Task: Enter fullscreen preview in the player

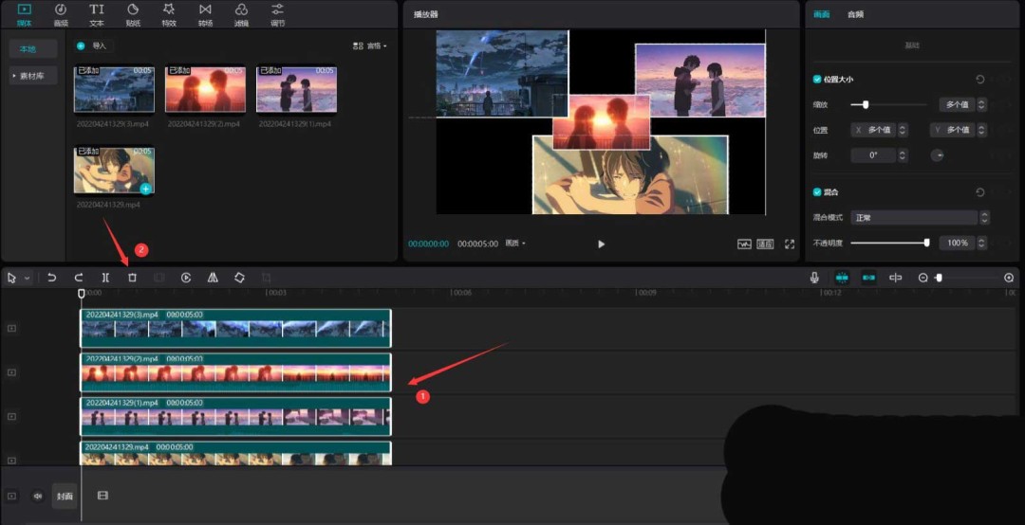Action: [x=790, y=244]
